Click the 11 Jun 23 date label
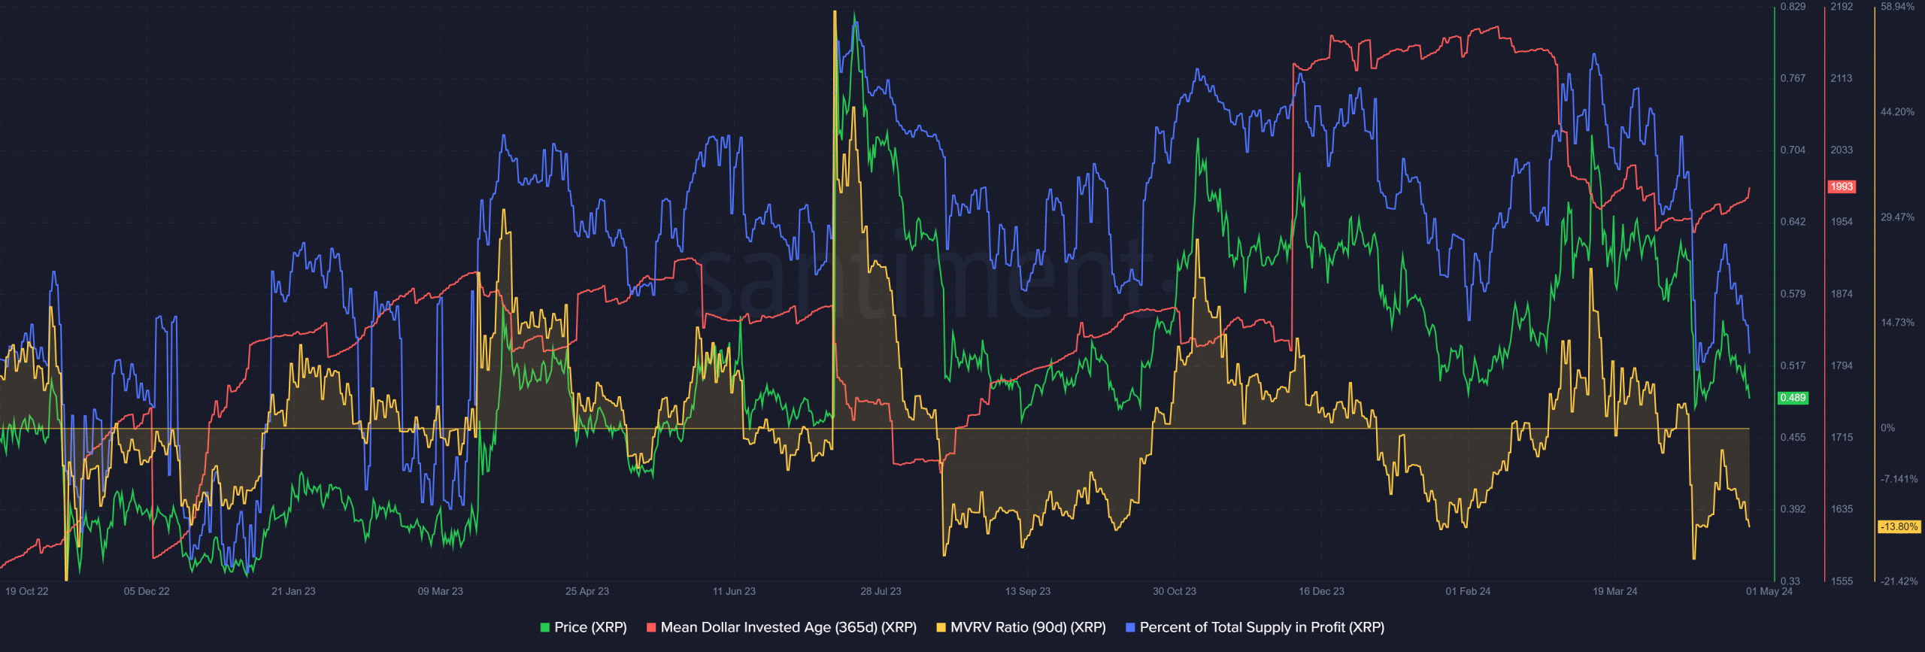 (734, 591)
